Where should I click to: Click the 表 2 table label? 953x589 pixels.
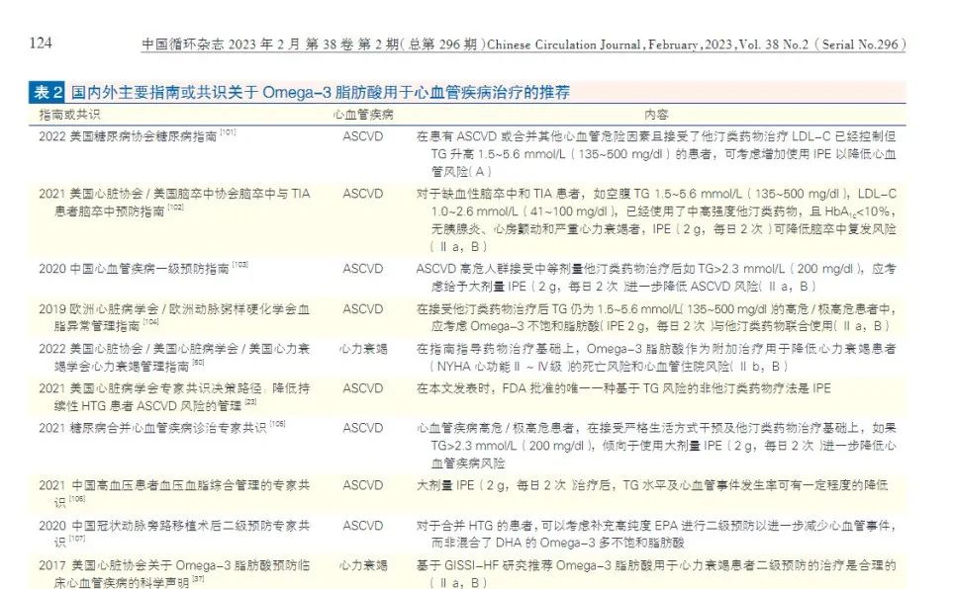tap(48, 93)
